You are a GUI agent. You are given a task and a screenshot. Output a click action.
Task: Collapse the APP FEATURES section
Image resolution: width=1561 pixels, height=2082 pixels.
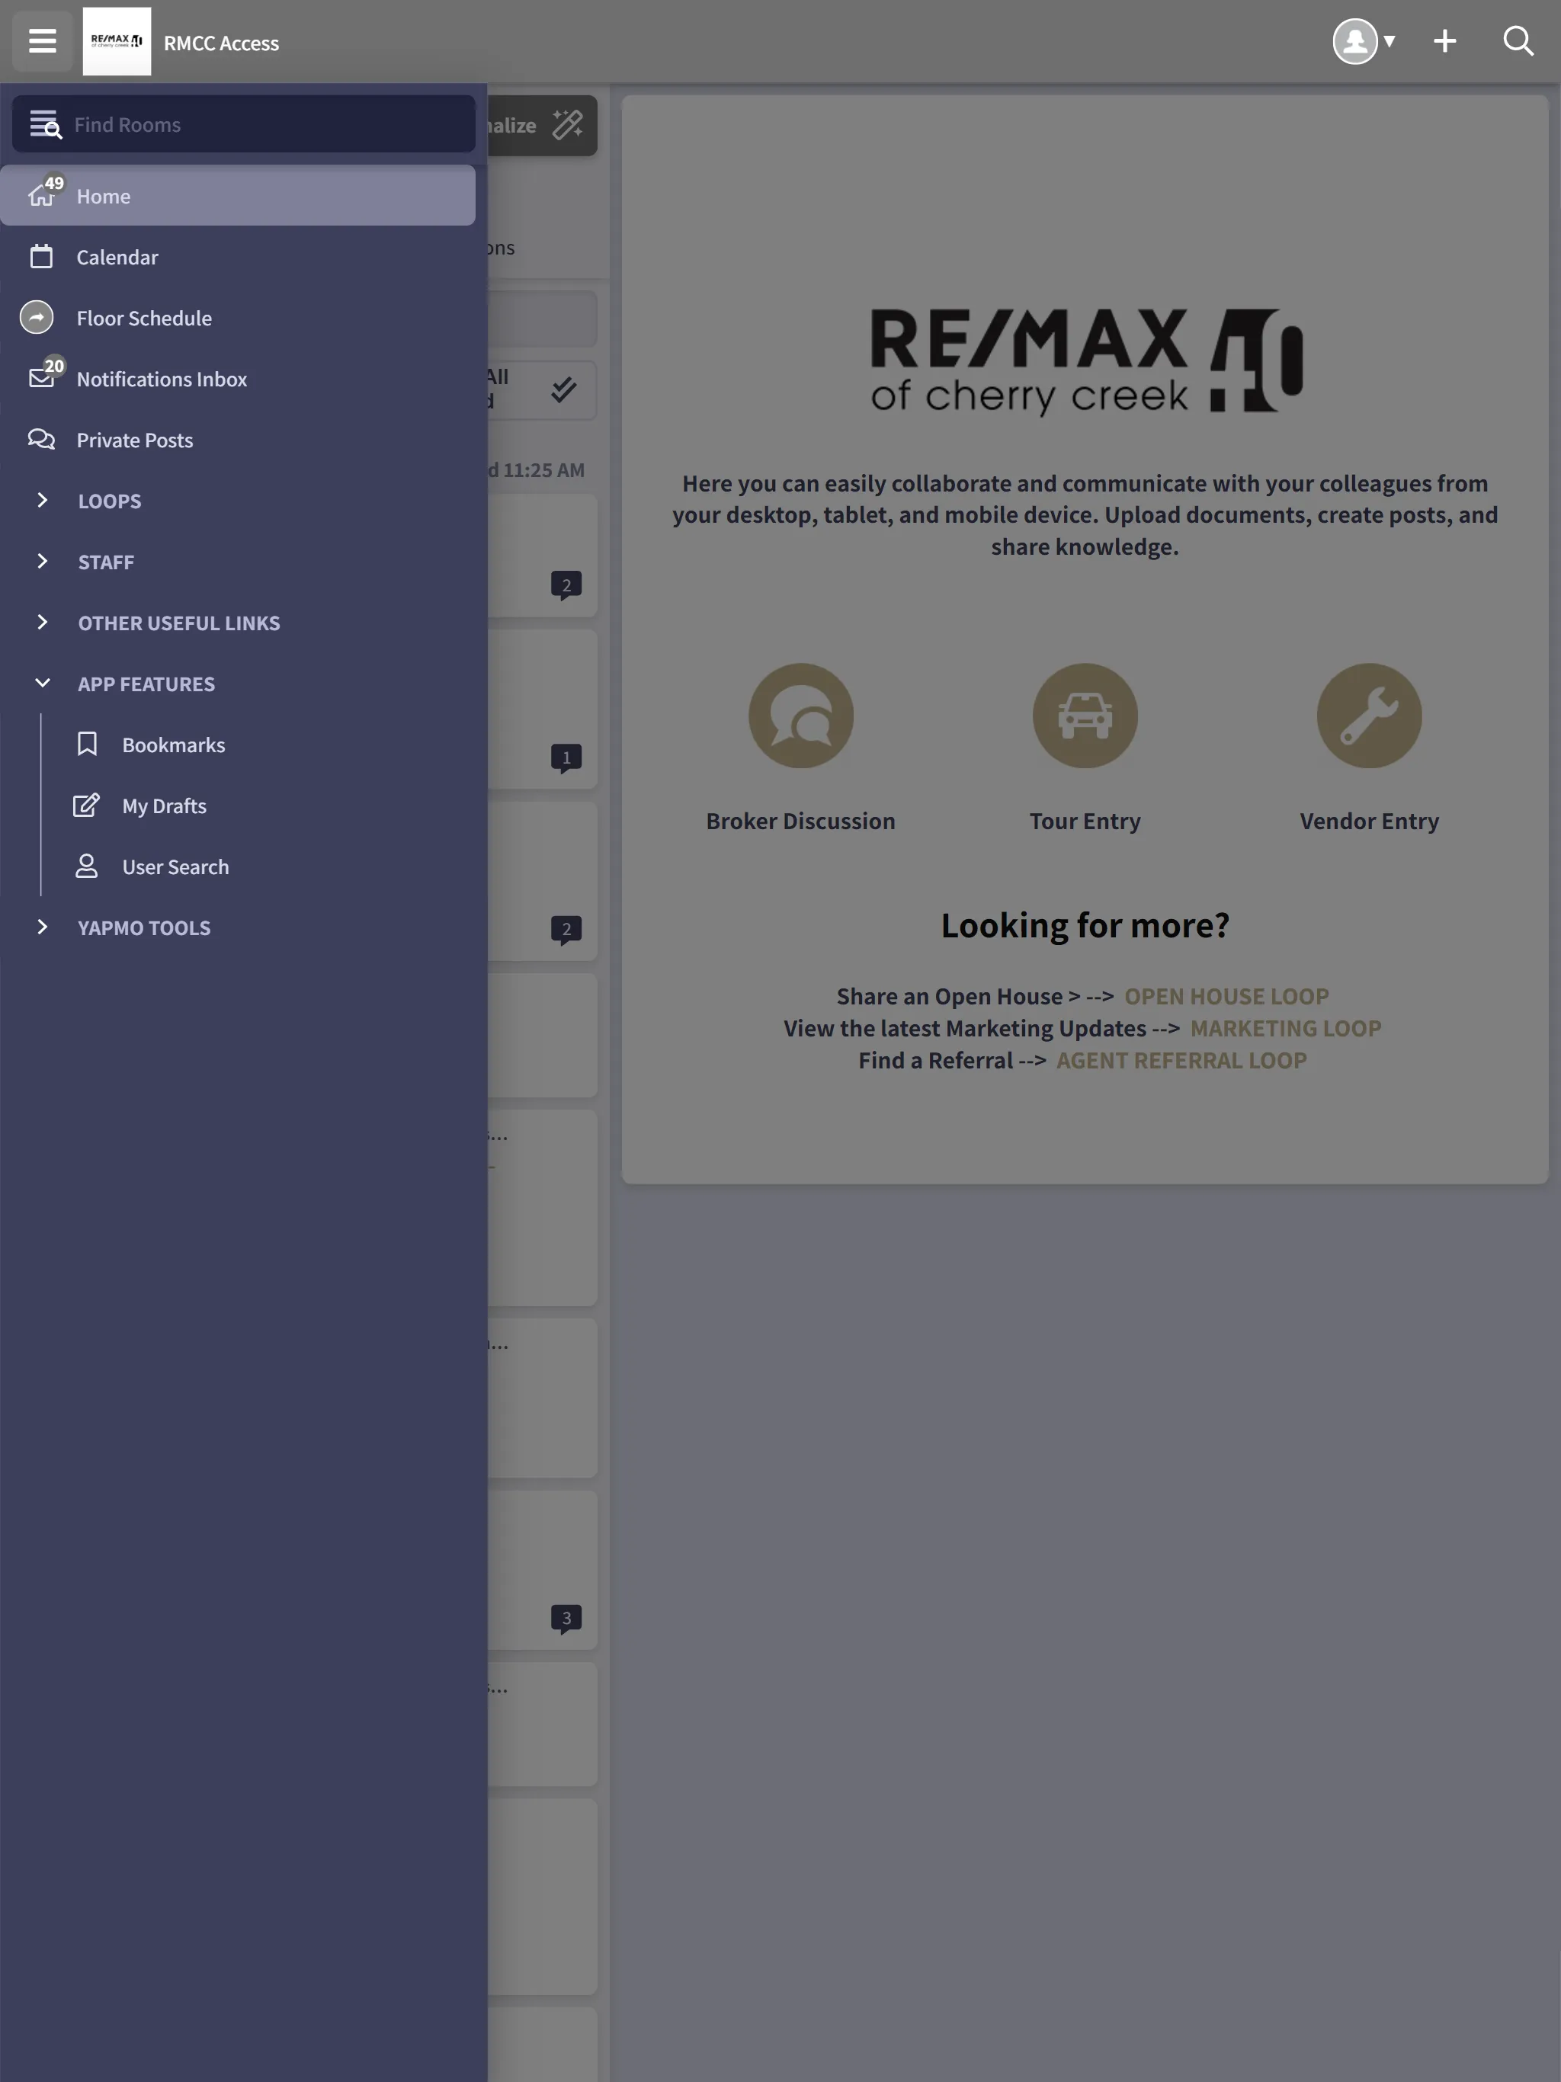[x=237, y=684]
